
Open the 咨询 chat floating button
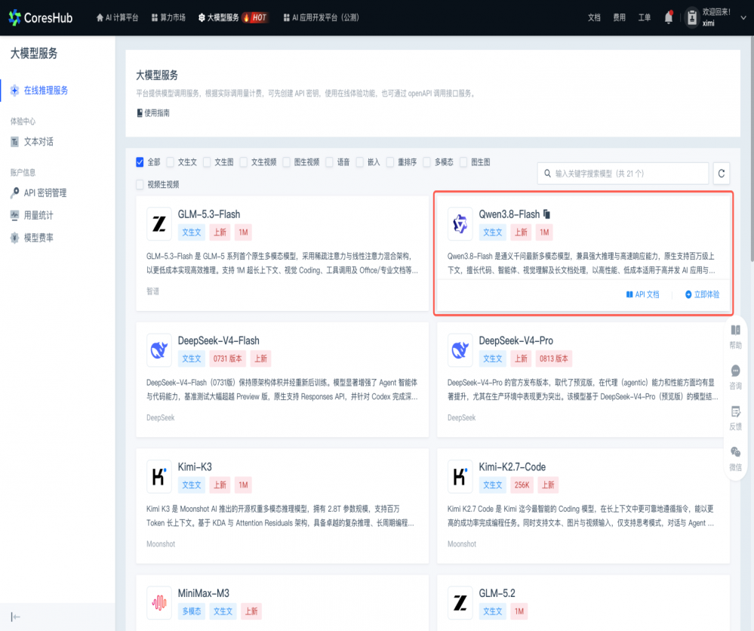(735, 377)
